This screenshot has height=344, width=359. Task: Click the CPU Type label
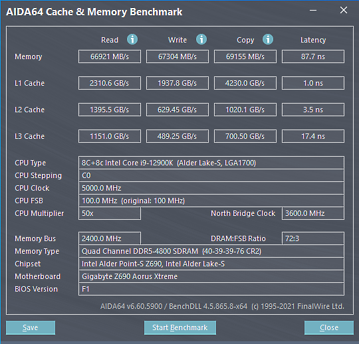point(30,163)
